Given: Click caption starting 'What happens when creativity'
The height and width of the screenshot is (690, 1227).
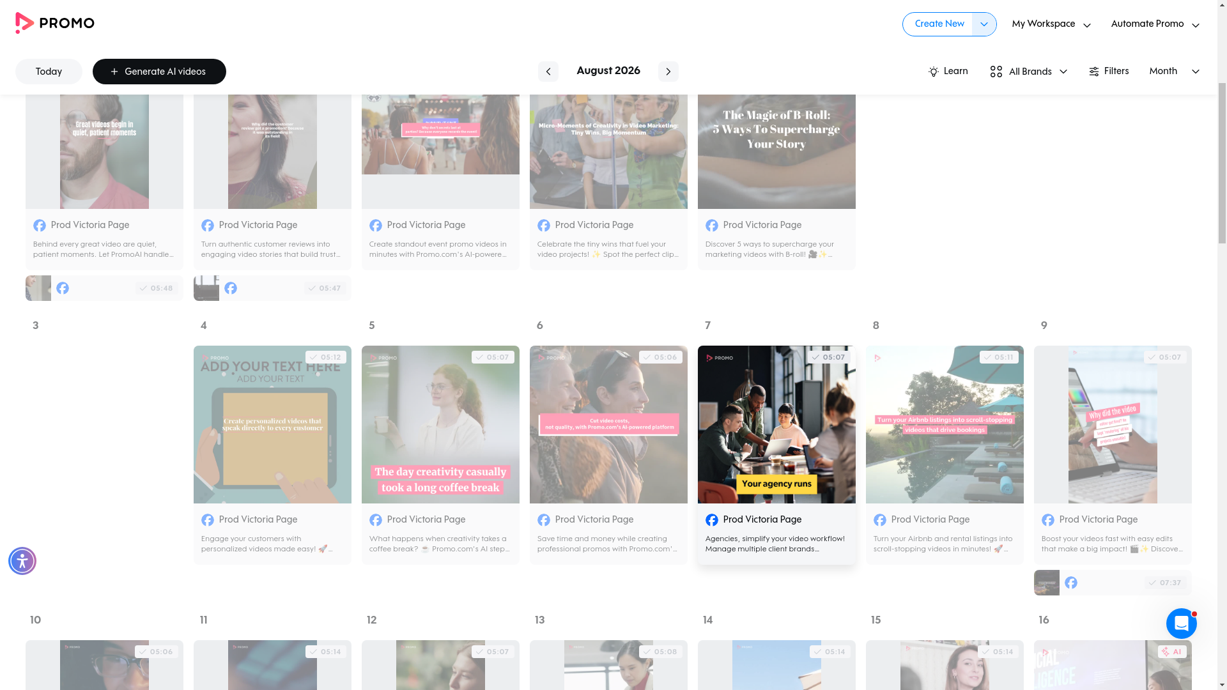Looking at the screenshot, I should click(440, 544).
